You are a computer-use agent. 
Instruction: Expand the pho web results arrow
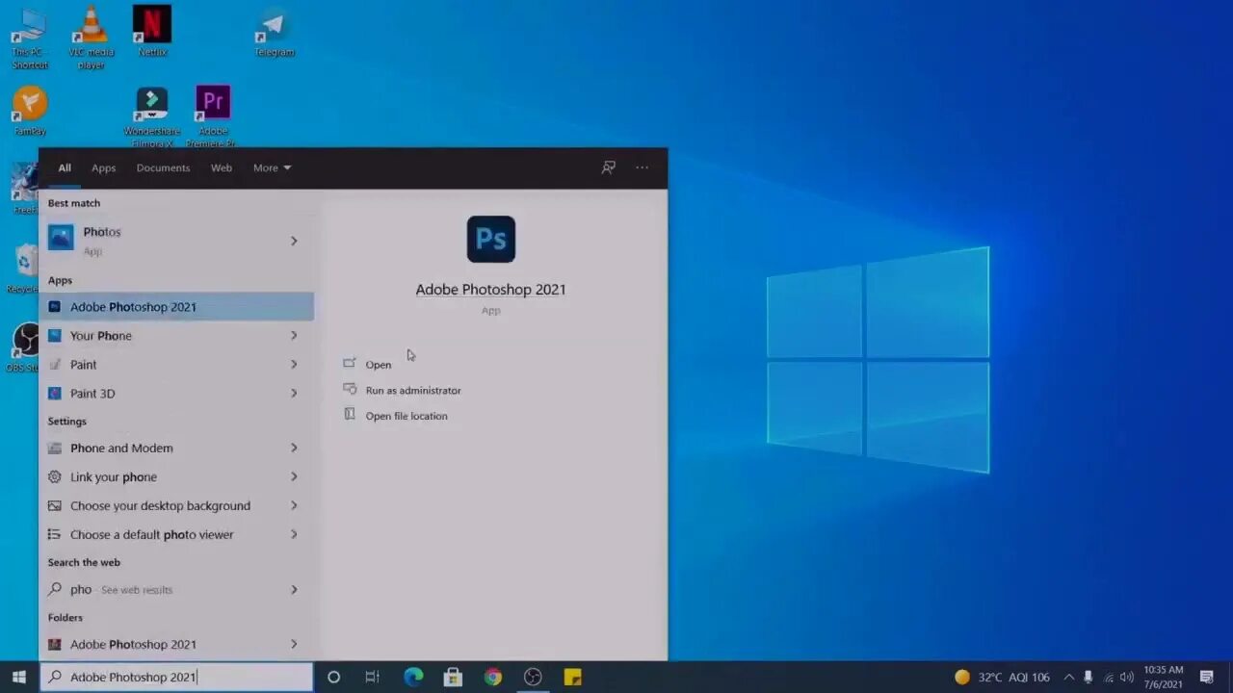pyautogui.click(x=294, y=589)
